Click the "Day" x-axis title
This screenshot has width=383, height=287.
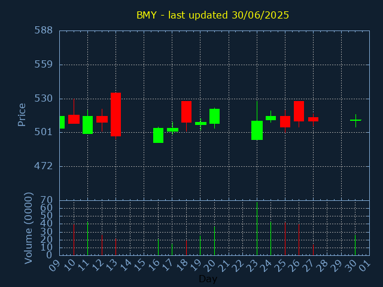[x=208, y=279]
